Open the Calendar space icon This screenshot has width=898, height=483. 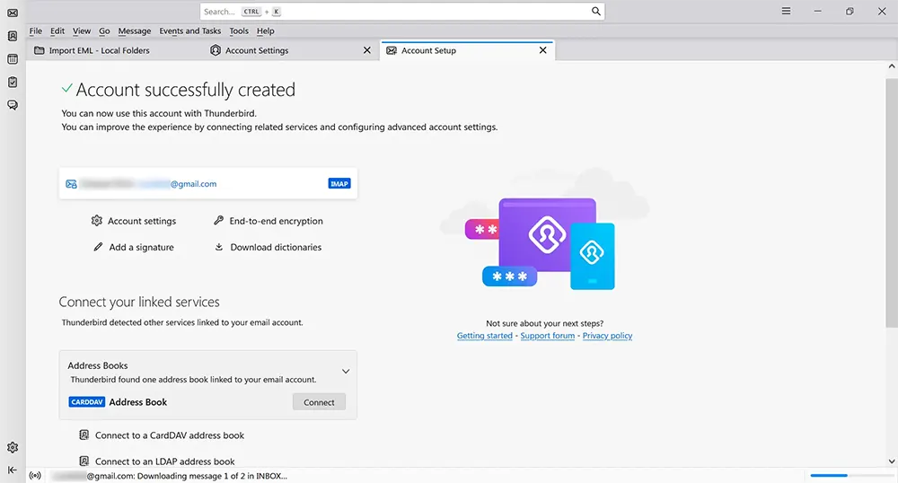click(13, 59)
